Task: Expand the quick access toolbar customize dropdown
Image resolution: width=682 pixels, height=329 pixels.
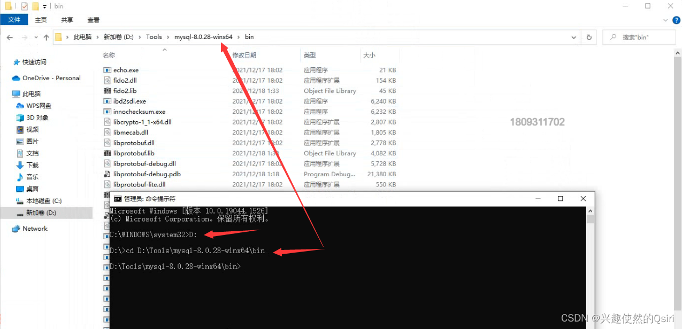Action: coord(45,6)
